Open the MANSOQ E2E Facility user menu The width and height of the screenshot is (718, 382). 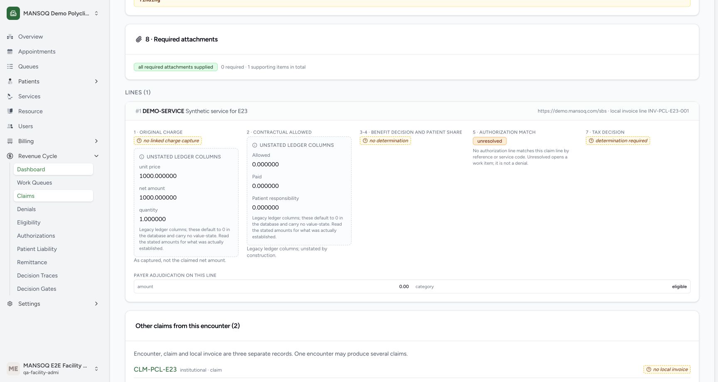coord(53,369)
